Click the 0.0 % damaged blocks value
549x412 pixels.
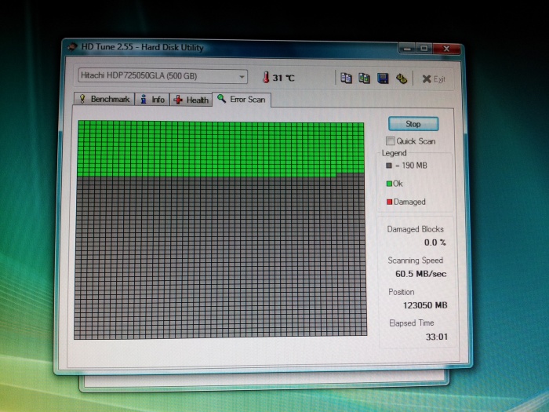tap(434, 242)
